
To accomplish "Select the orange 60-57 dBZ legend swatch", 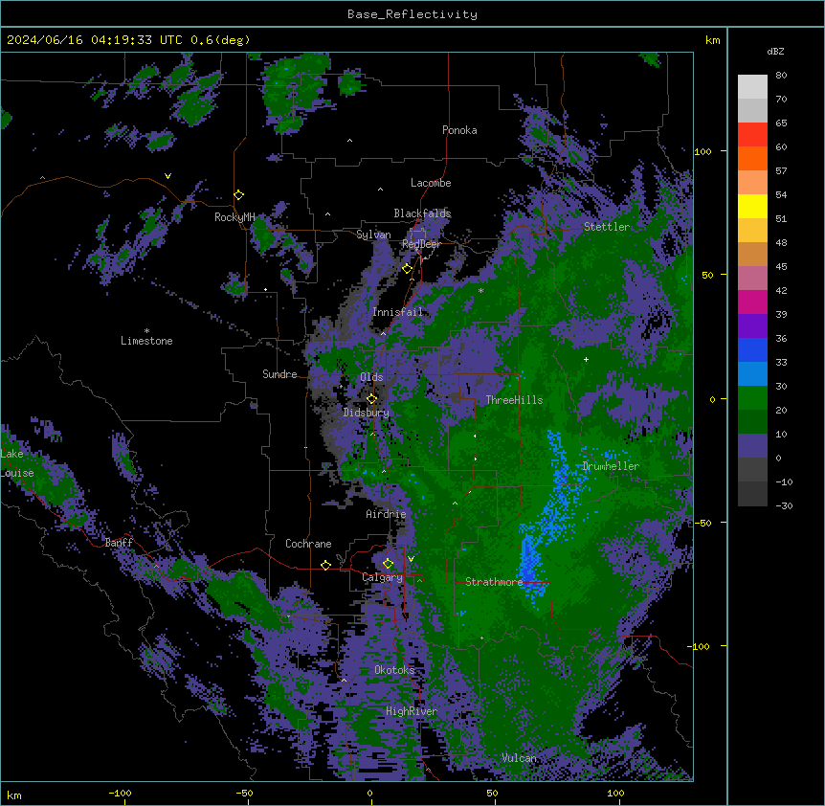I will [x=752, y=158].
